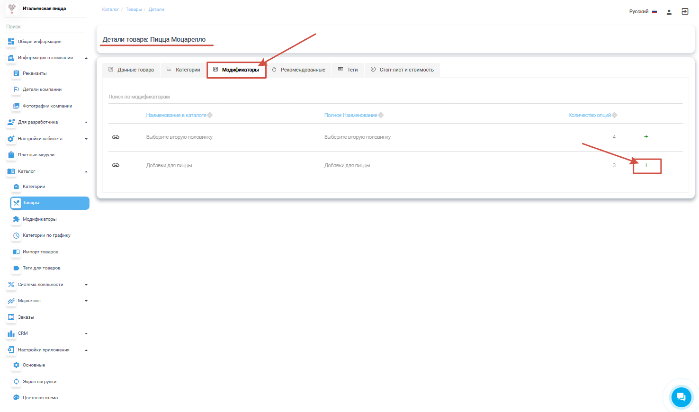
Task: Open the chat support bubble
Action: click(x=681, y=397)
